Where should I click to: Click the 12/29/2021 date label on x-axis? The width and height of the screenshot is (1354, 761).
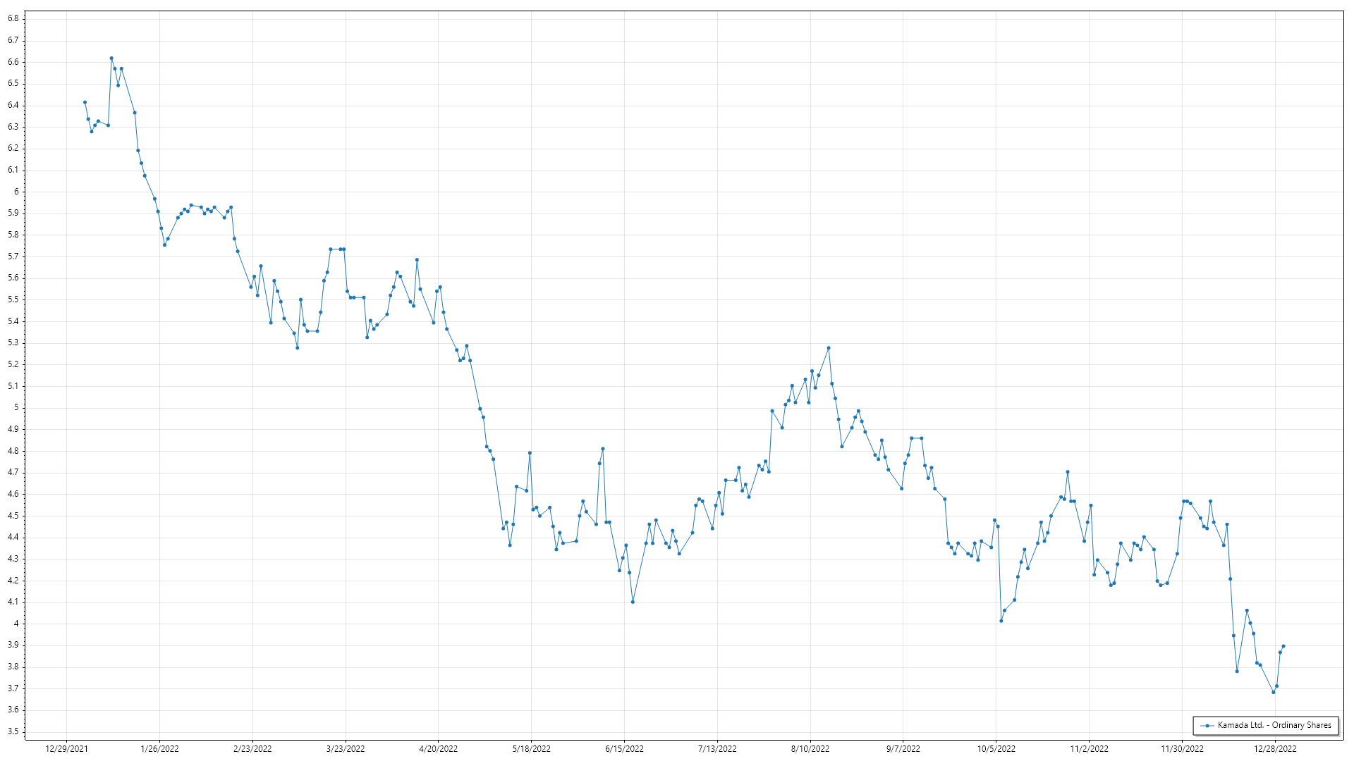66,748
